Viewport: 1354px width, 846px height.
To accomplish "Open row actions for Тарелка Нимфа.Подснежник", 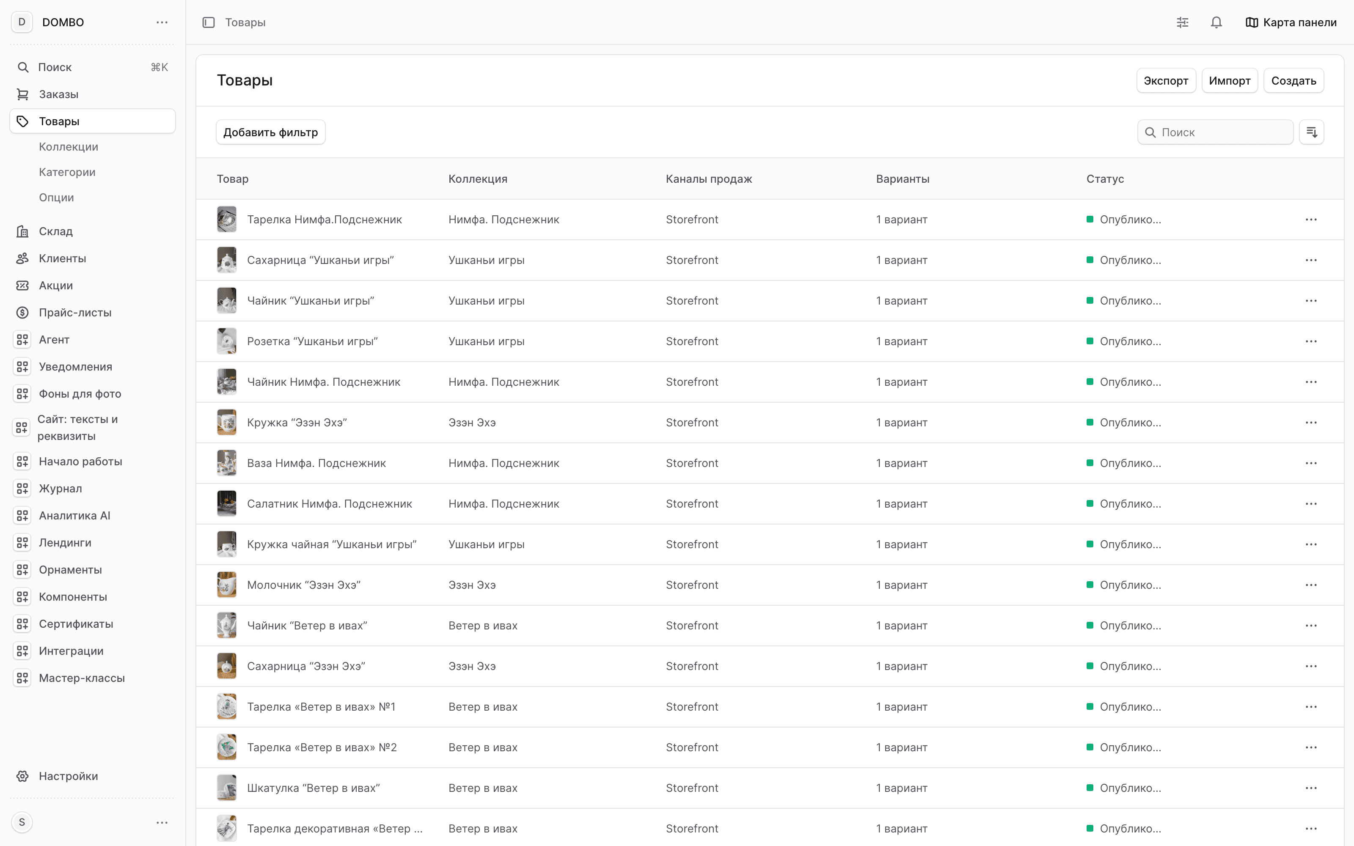I will coord(1311,220).
